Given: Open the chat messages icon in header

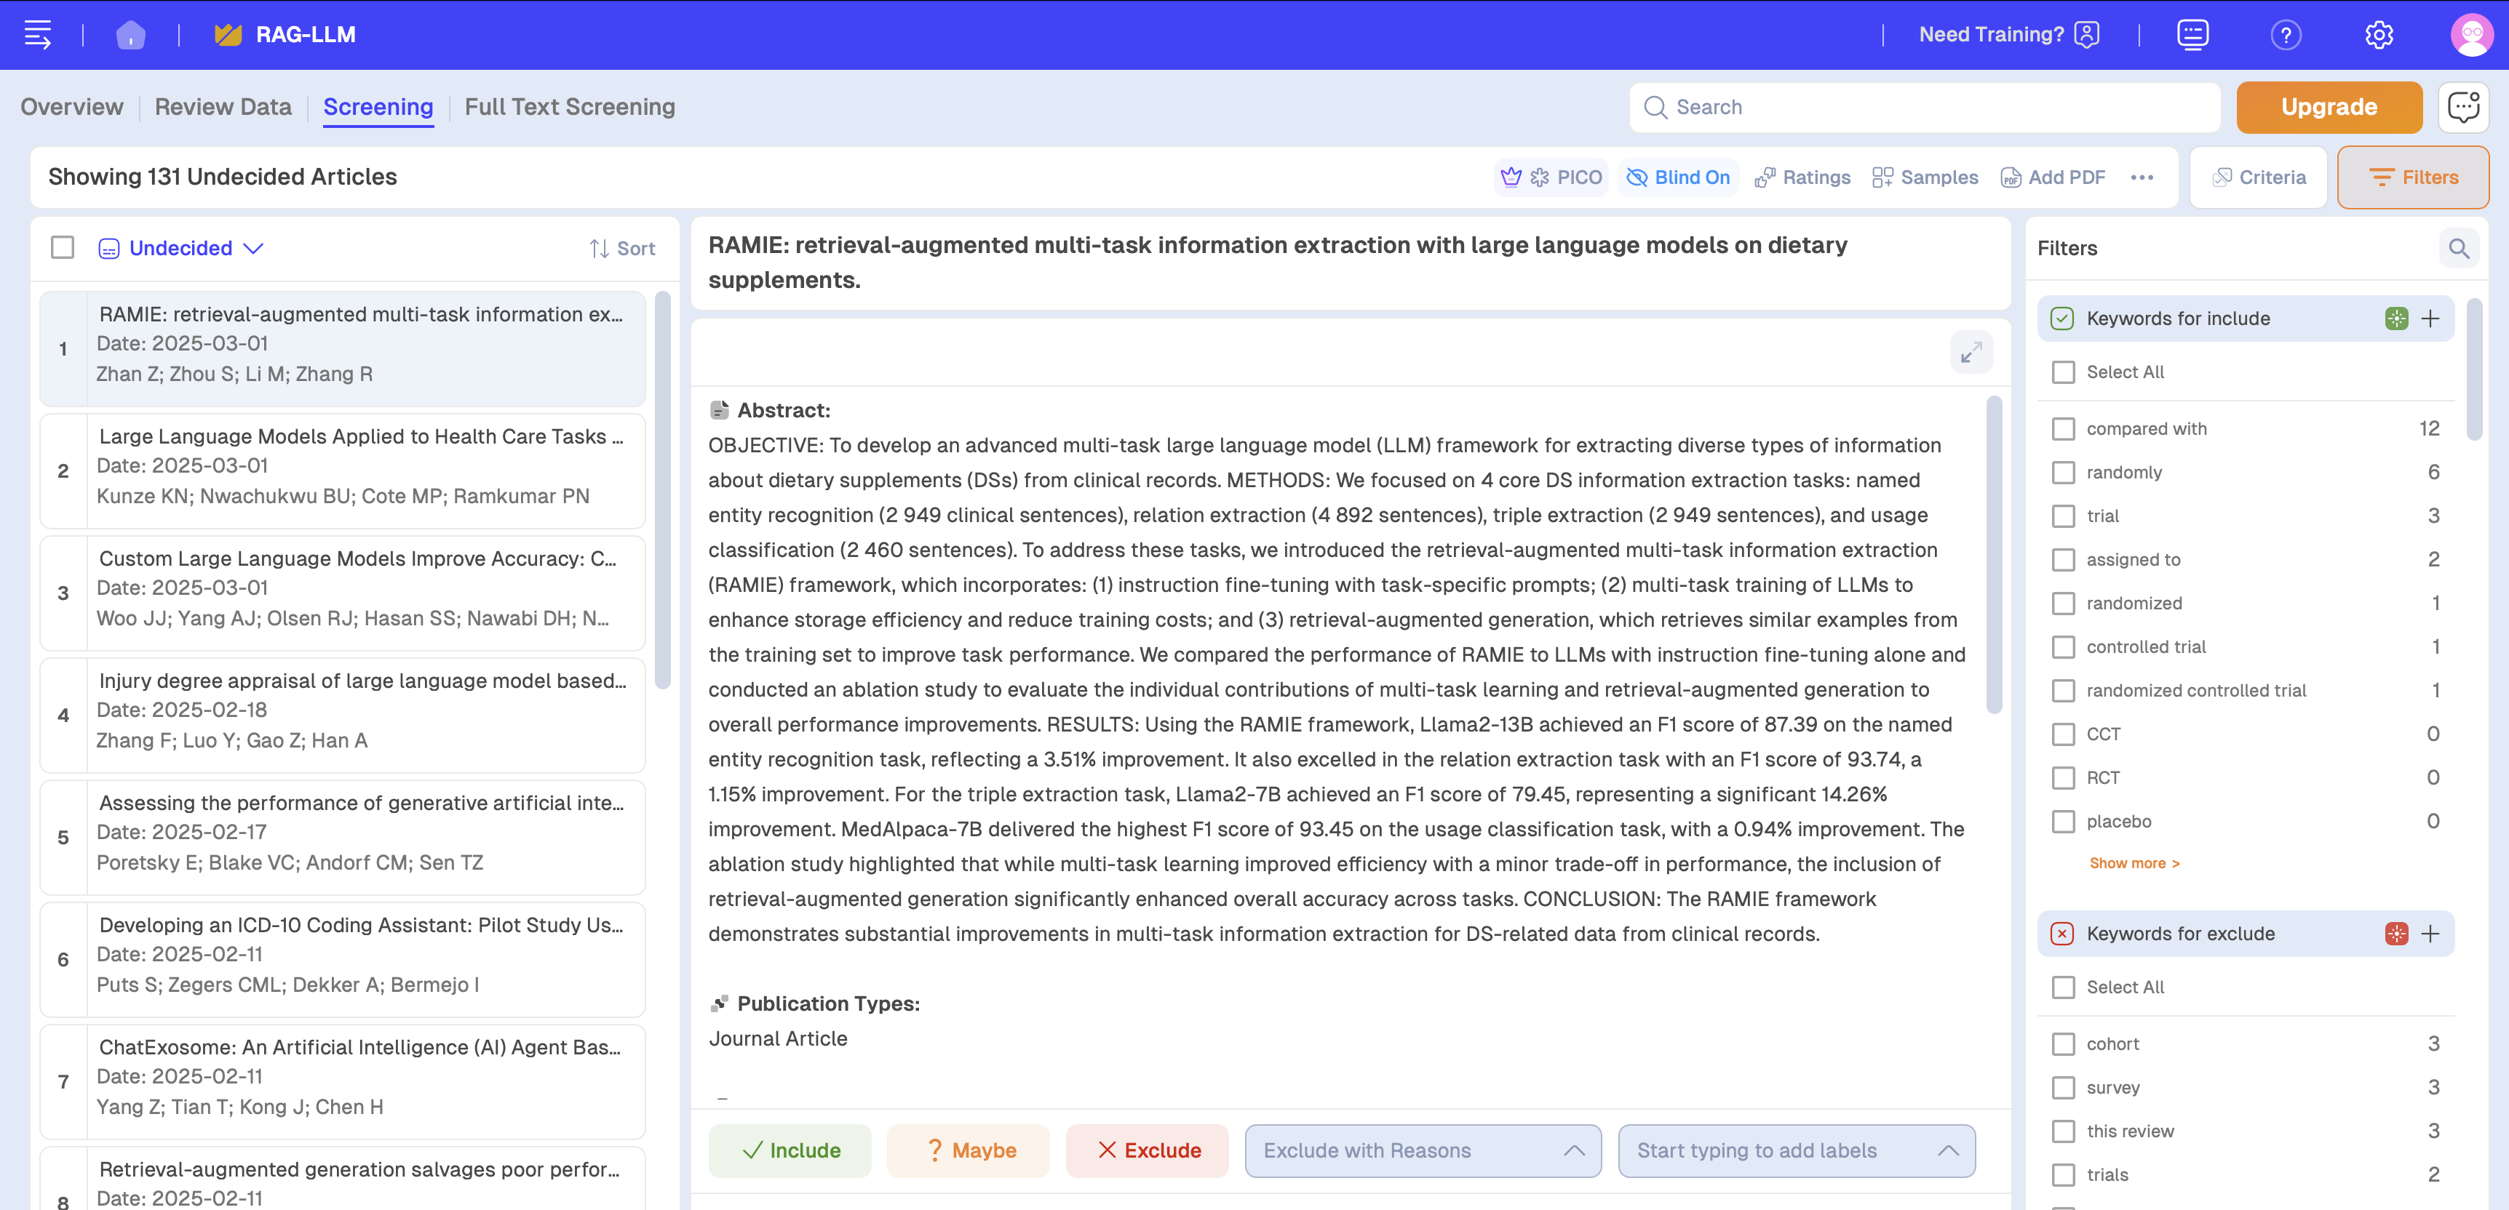Looking at the screenshot, I should [2192, 35].
